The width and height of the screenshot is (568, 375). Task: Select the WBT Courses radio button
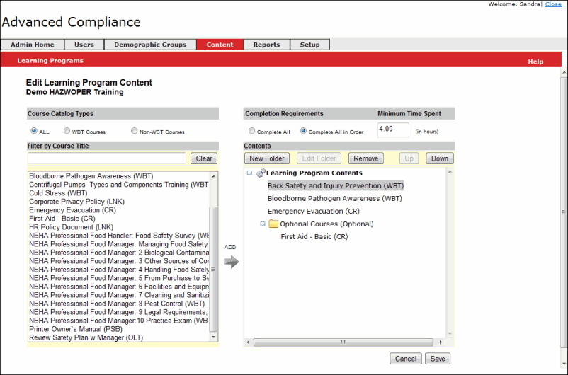tap(67, 131)
